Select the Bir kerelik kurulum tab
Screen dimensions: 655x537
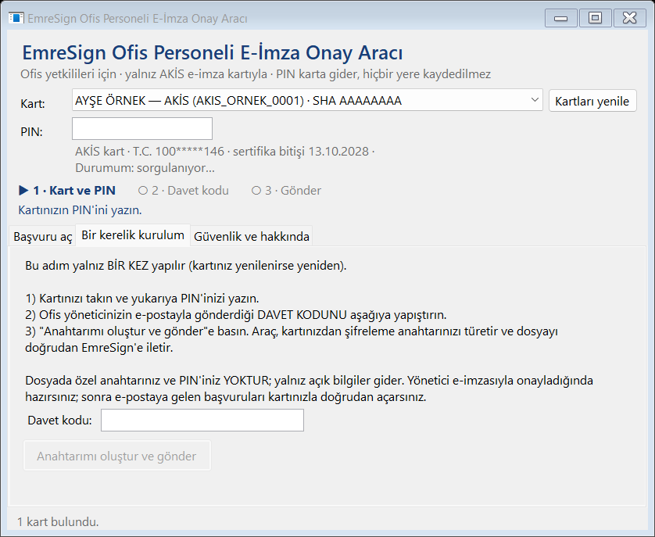pos(133,235)
